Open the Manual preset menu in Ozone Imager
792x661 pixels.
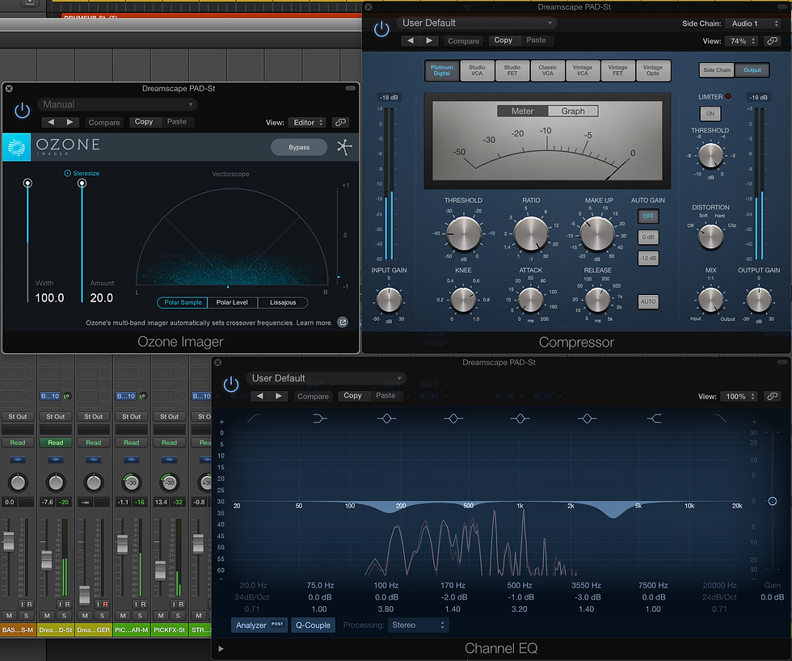point(117,104)
